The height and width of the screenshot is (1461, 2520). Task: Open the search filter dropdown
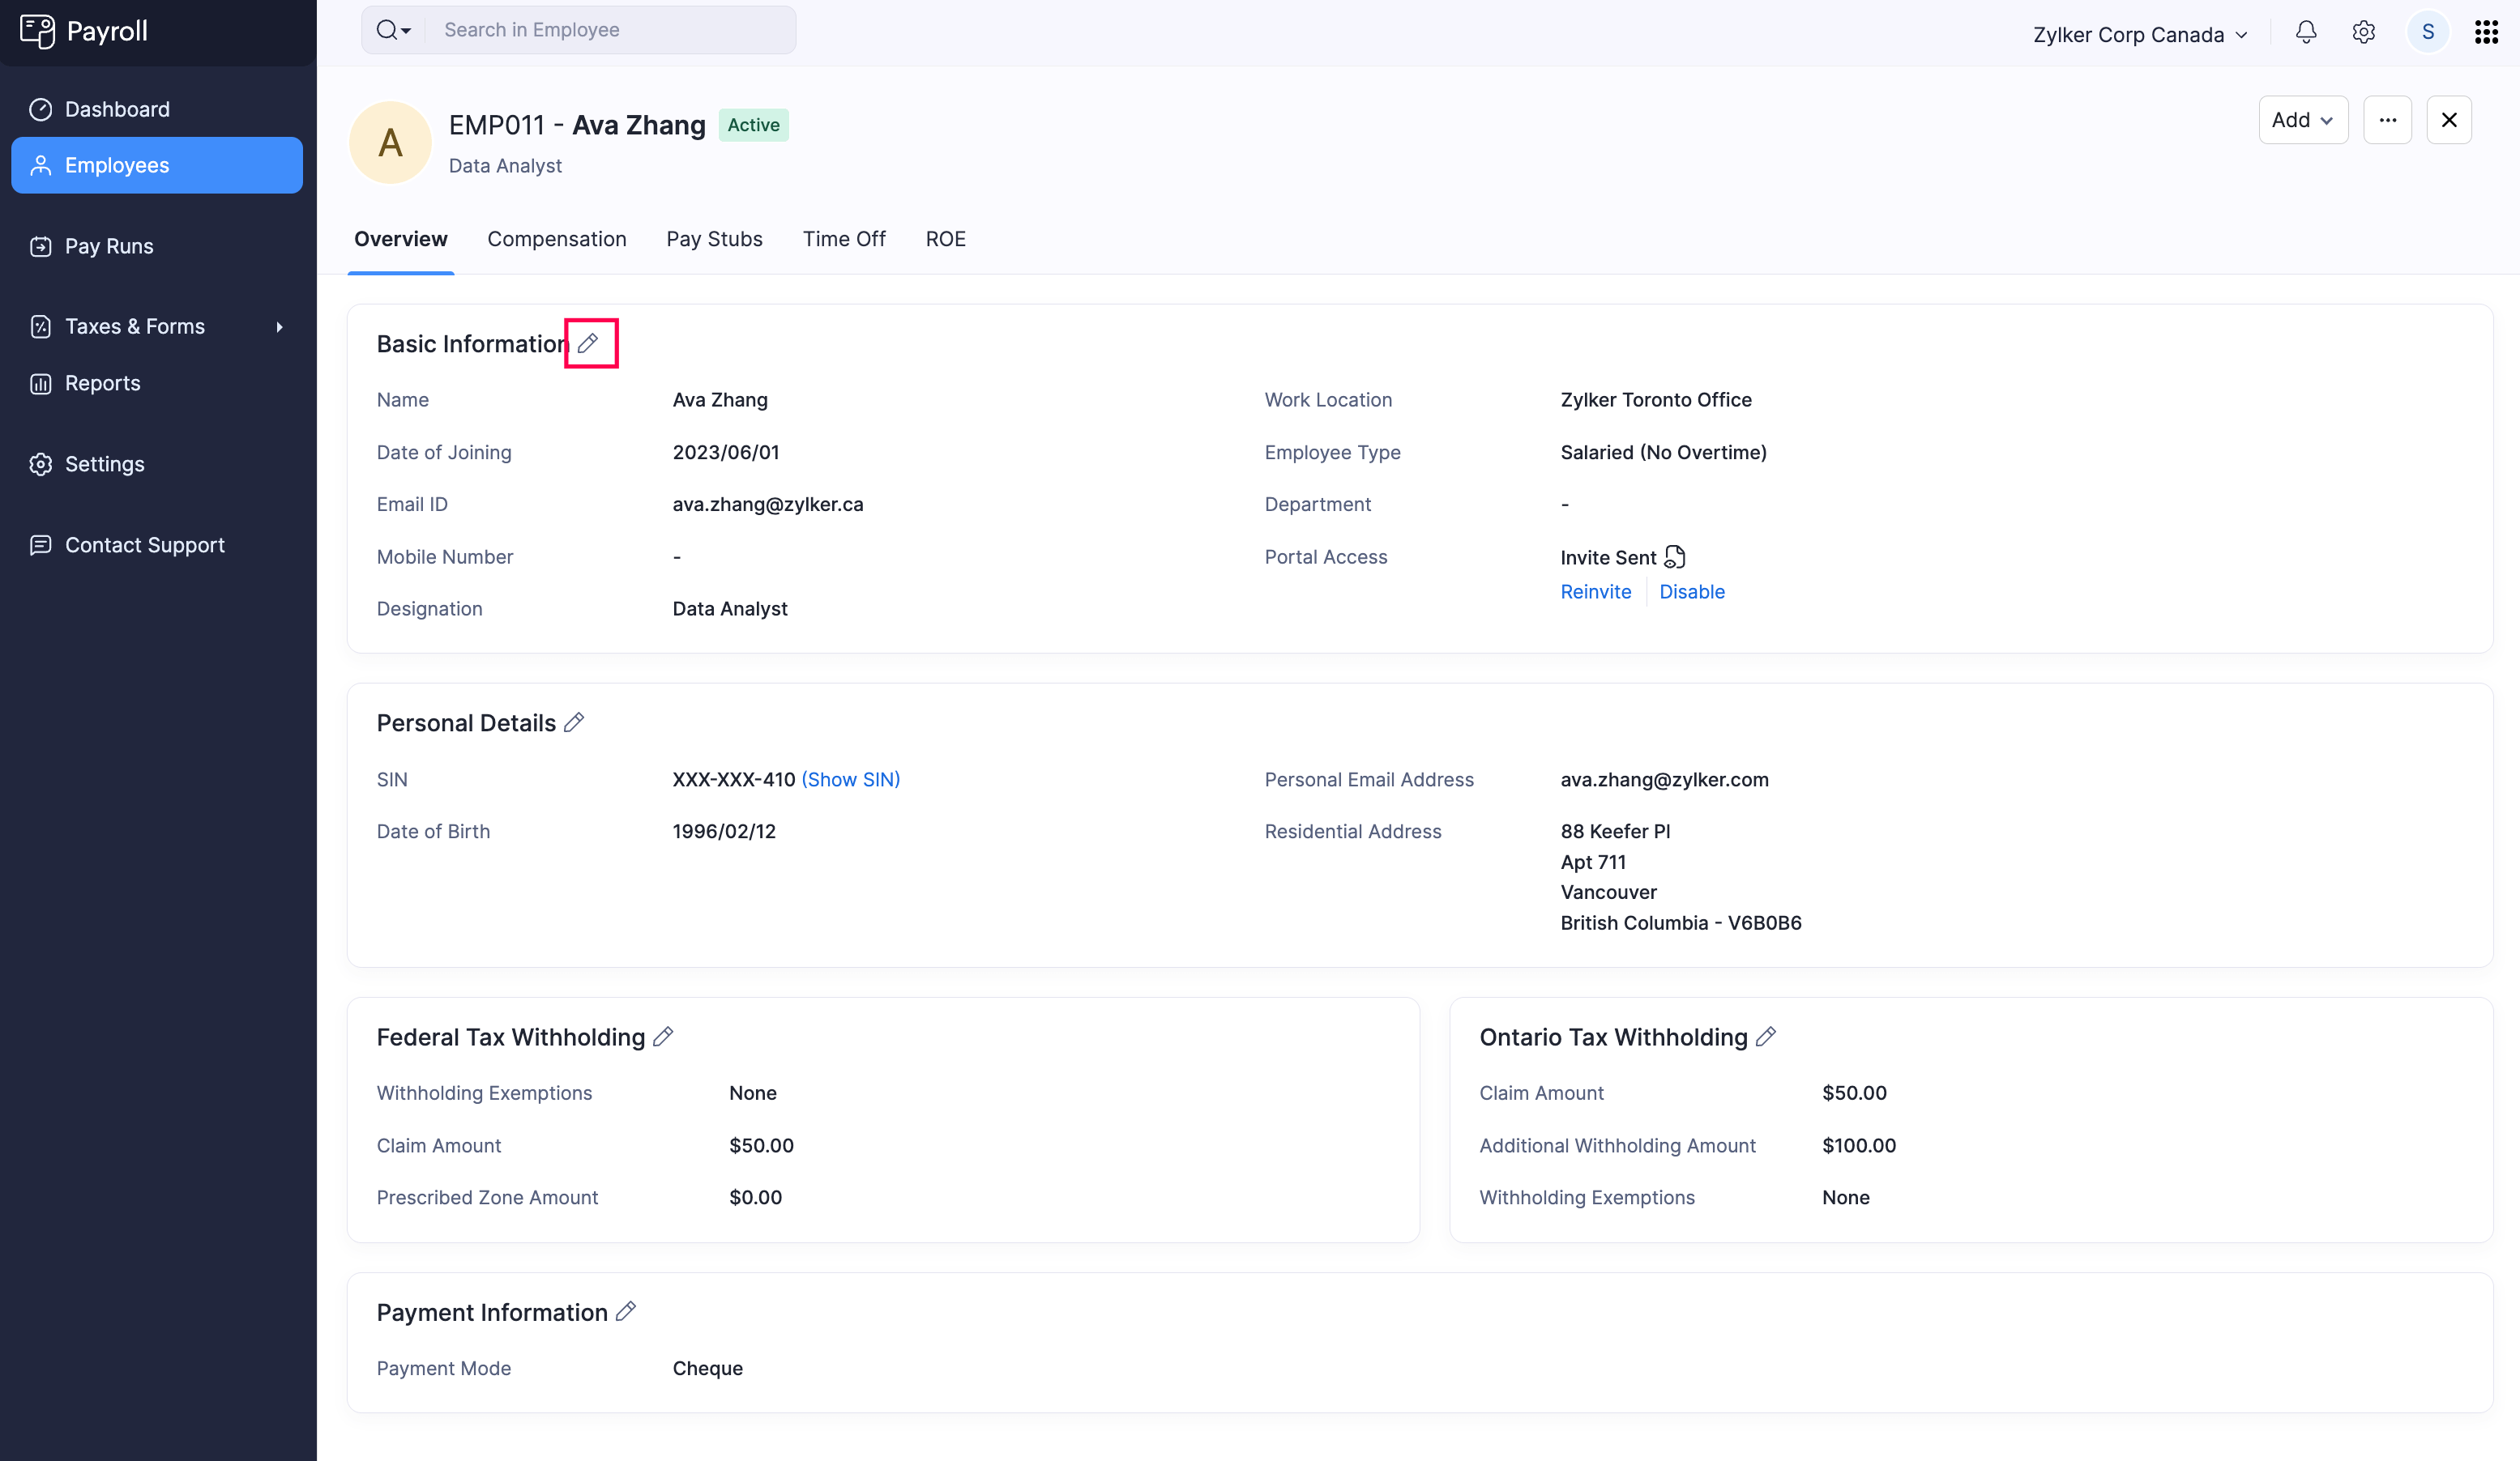[393, 30]
